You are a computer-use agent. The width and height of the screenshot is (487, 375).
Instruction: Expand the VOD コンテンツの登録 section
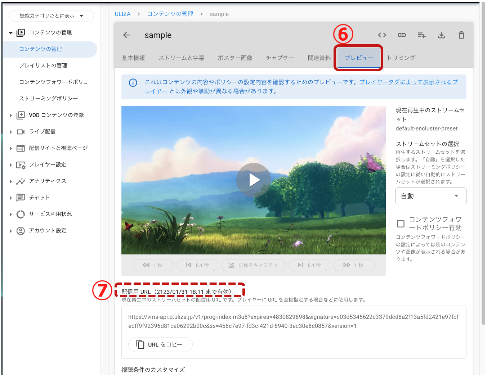tap(11, 116)
